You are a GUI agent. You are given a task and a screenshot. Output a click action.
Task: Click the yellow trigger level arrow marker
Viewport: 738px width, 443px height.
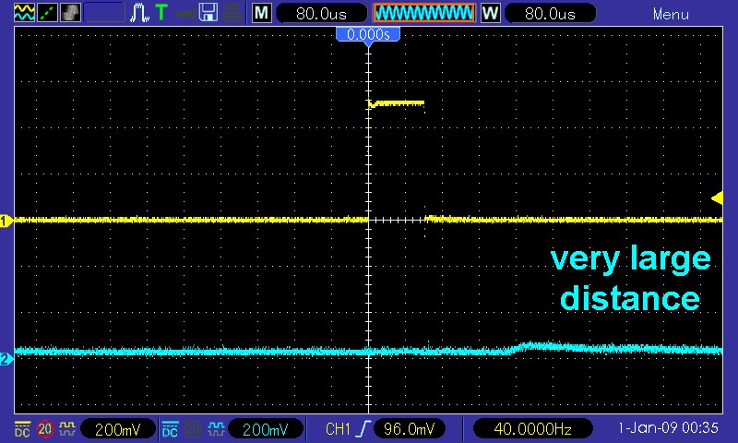pos(716,197)
